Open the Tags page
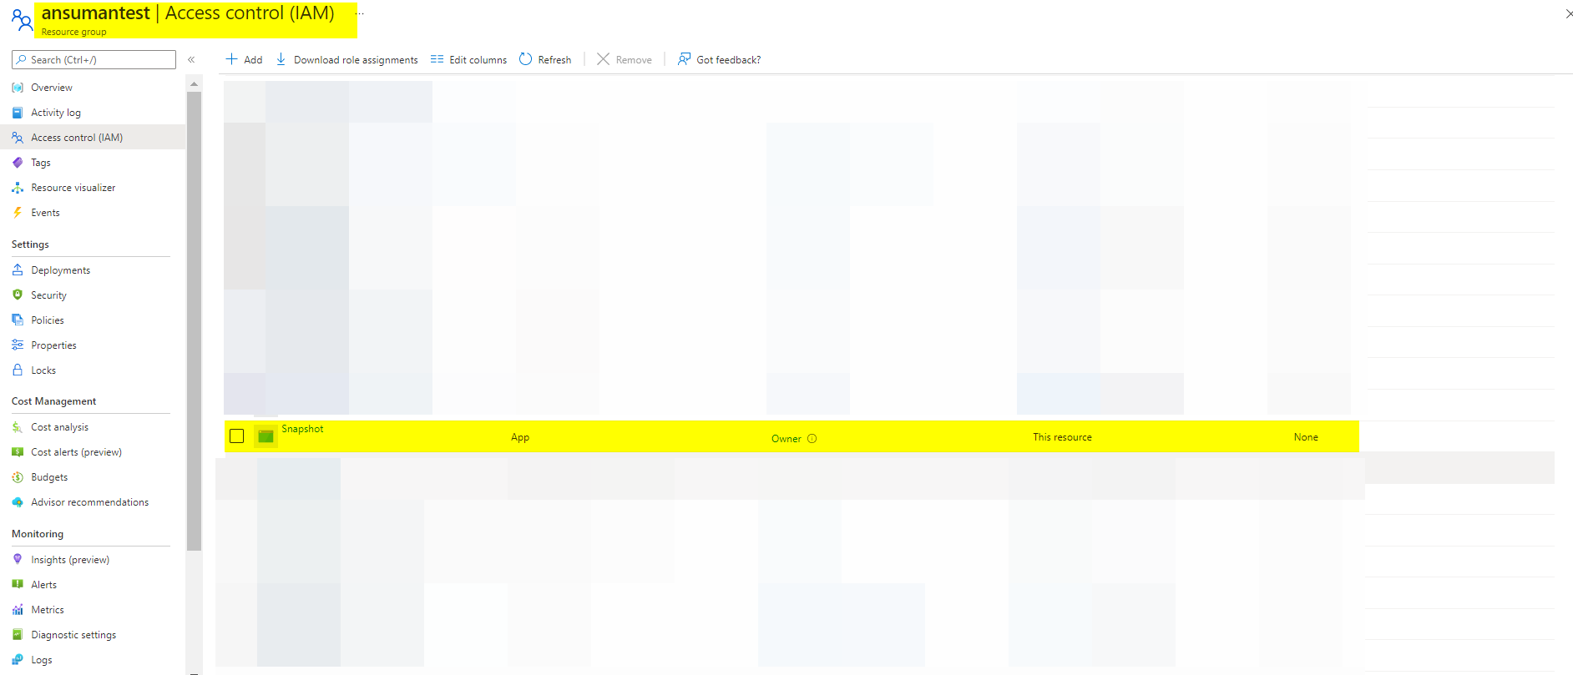The height and width of the screenshot is (675, 1573). (x=41, y=163)
